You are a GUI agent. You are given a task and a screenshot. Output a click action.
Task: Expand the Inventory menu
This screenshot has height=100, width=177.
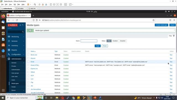(x=16, y=46)
